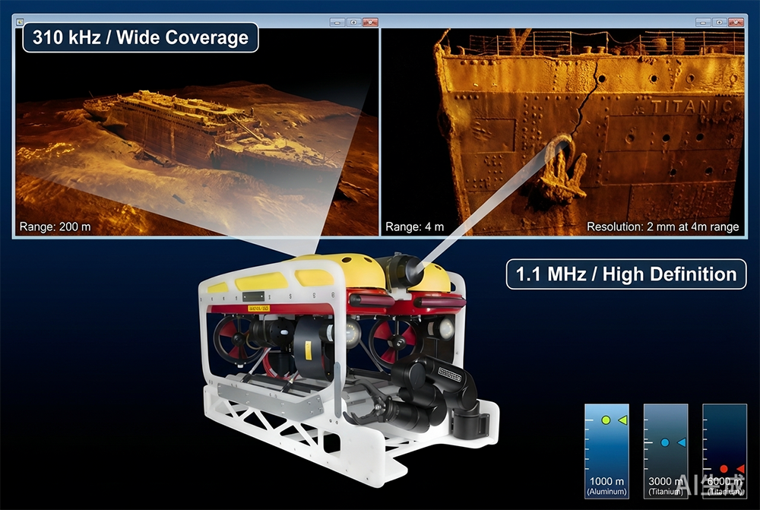Image resolution: width=760 pixels, height=510 pixels.
Task: Click the 1.1 MHz / High Definition label
Action: 626,274
